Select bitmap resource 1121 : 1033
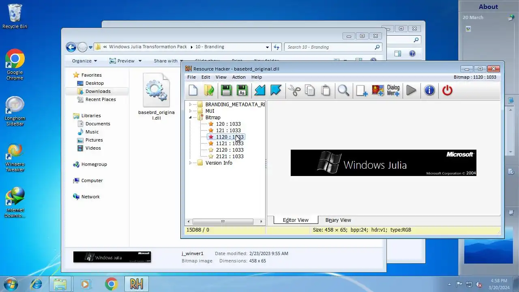Screen dimensions: 519x292 (x=229, y=144)
